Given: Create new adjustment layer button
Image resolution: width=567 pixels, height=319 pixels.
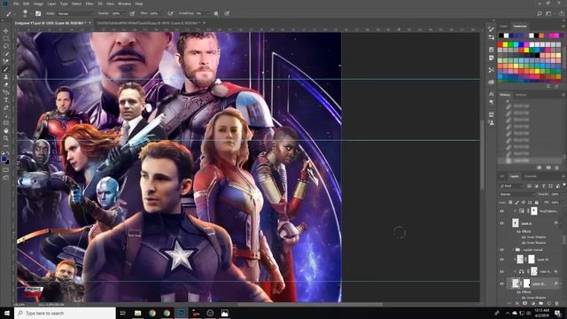Looking at the screenshot, I should [x=533, y=303].
